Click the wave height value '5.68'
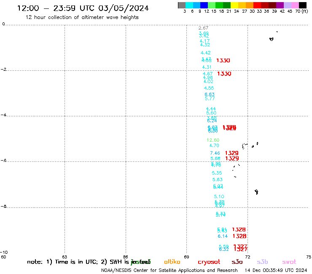 point(215,158)
